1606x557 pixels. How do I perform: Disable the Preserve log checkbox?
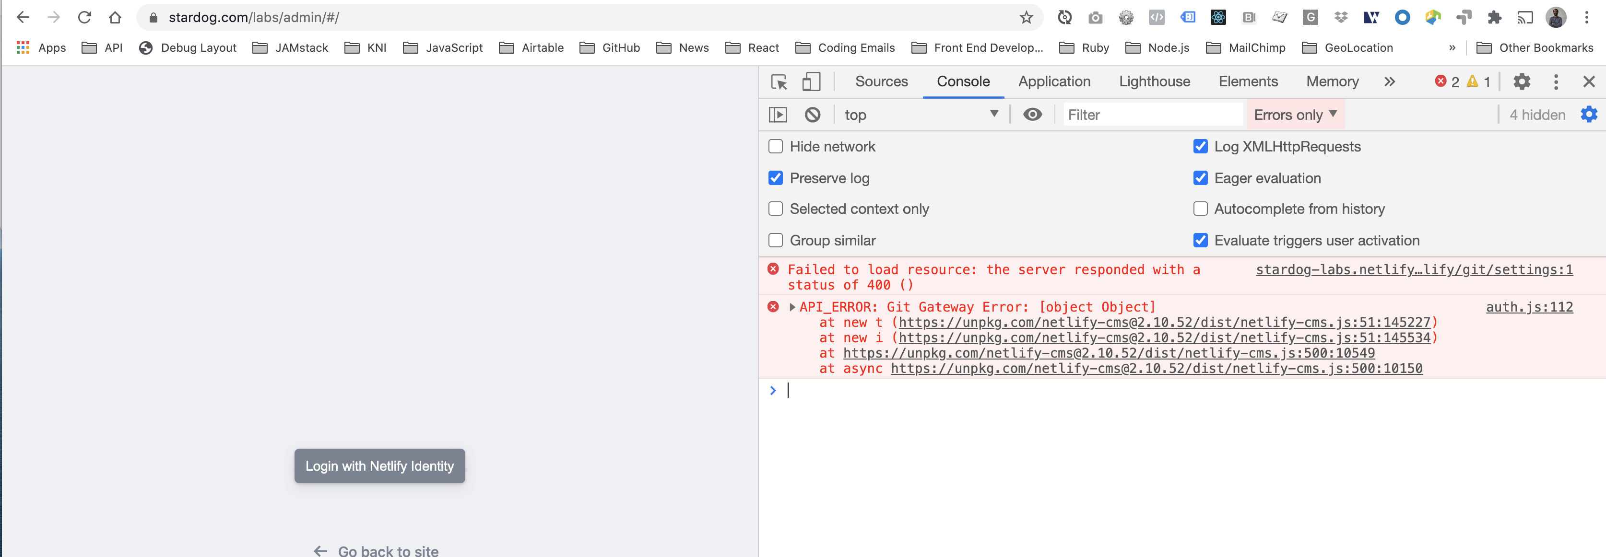tap(776, 178)
